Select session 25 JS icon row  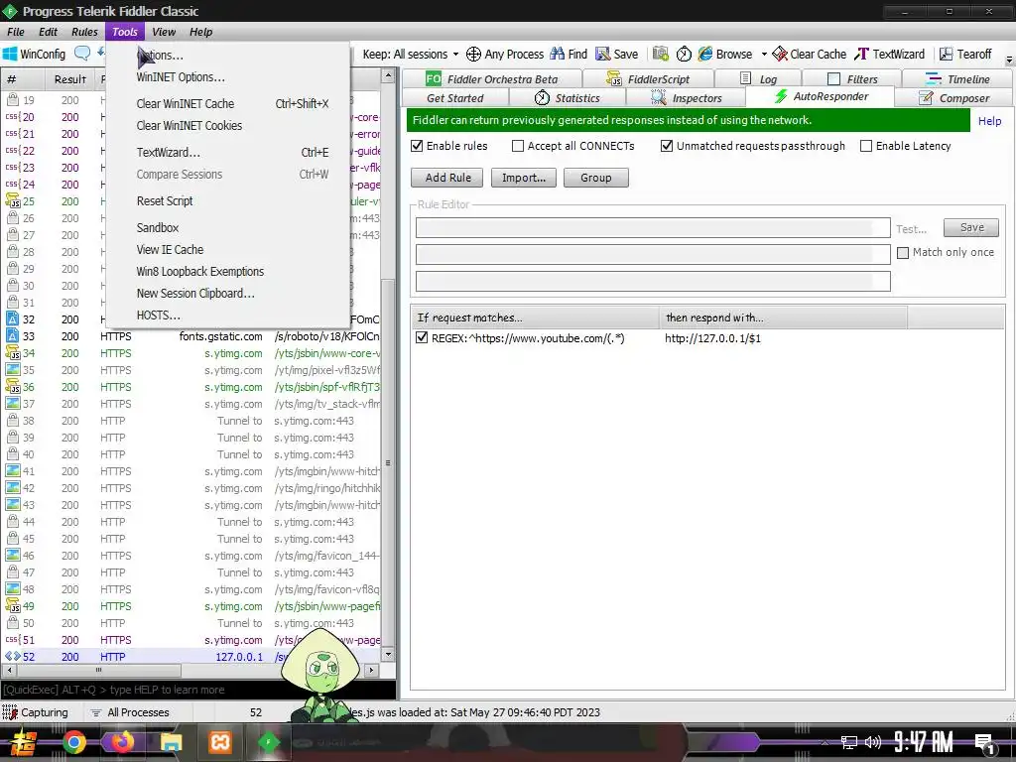pos(13,200)
